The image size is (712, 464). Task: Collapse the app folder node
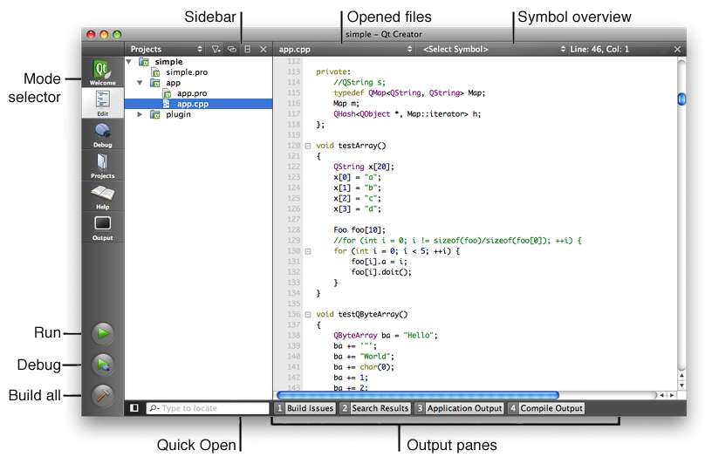tap(140, 83)
